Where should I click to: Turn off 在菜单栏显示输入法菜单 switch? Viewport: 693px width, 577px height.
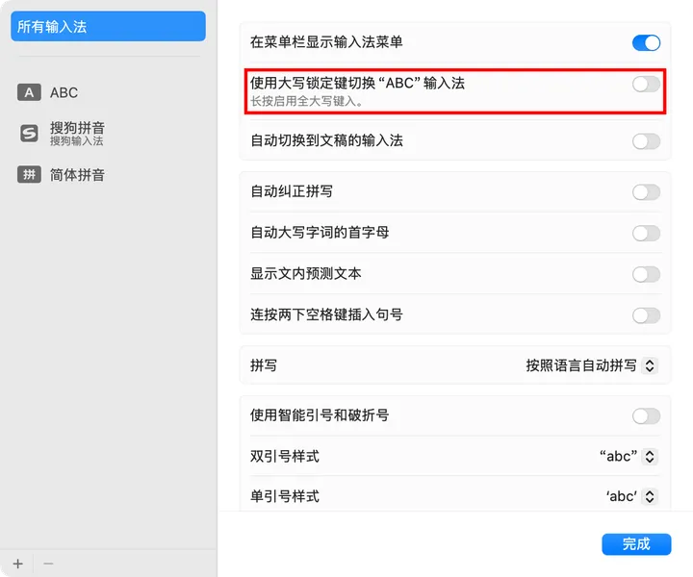pyautogui.click(x=646, y=42)
